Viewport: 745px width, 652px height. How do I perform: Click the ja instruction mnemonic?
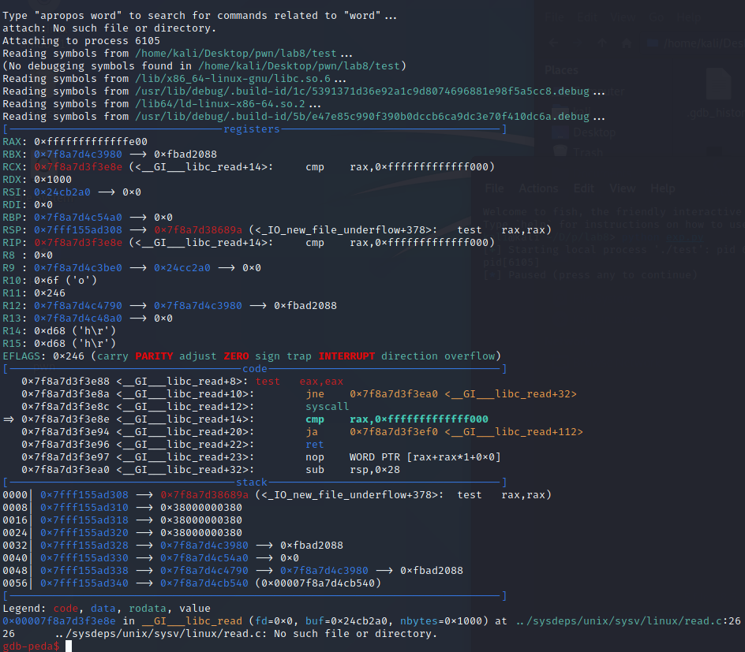pos(312,432)
